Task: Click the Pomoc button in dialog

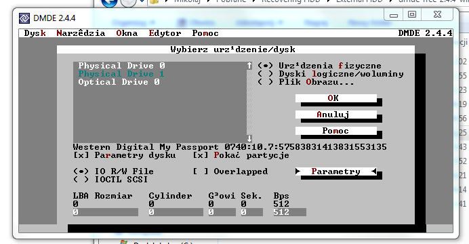Action: (336, 131)
